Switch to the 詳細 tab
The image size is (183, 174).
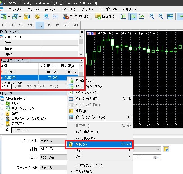(18, 86)
